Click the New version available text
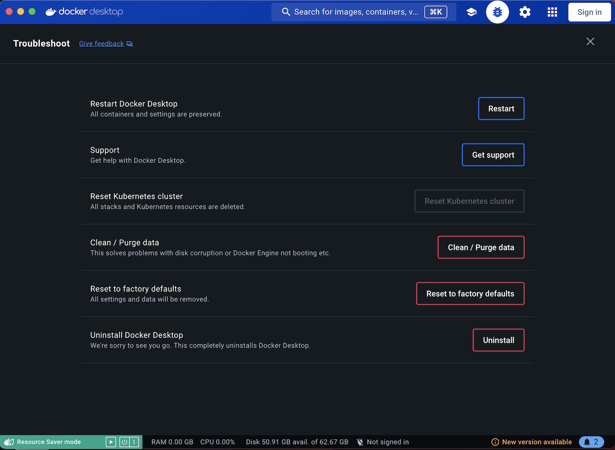This screenshot has height=450, width=615. pos(537,442)
